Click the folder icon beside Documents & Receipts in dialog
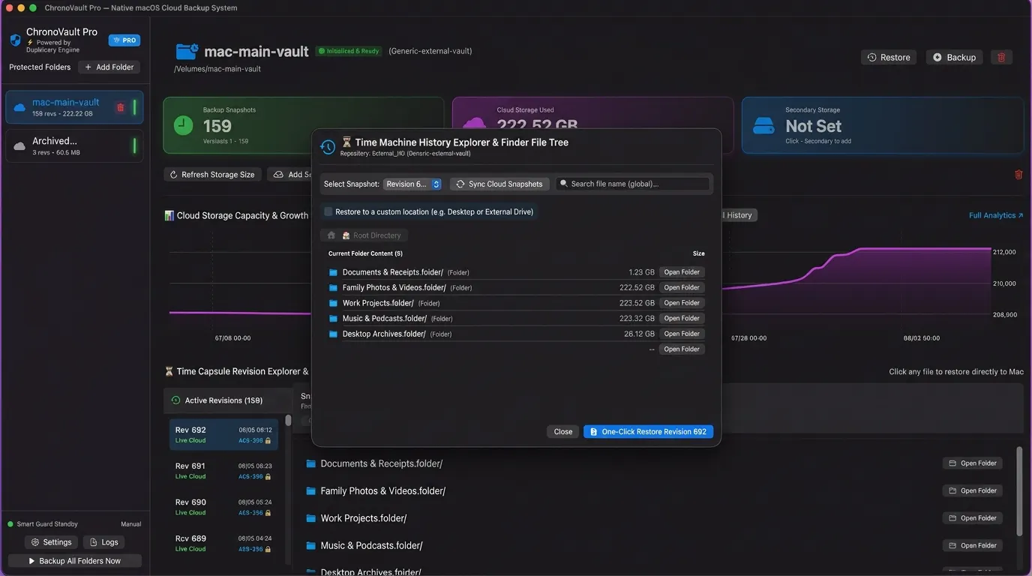This screenshot has width=1032, height=576. pyautogui.click(x=333, y=272)
